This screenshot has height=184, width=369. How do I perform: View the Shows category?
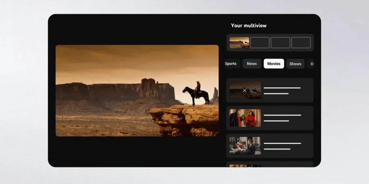(x=295, y=63)
